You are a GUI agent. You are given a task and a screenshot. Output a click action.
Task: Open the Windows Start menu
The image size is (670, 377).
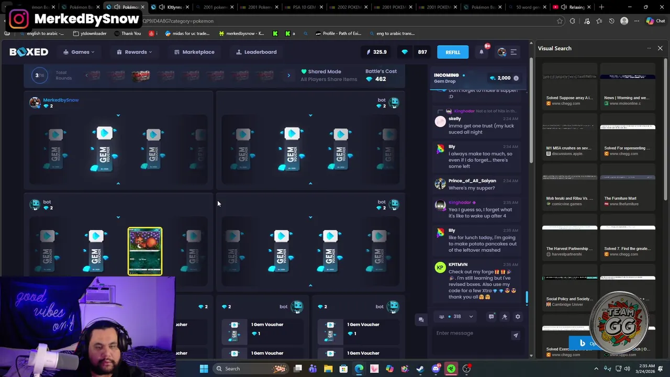[x=204, y=369]
